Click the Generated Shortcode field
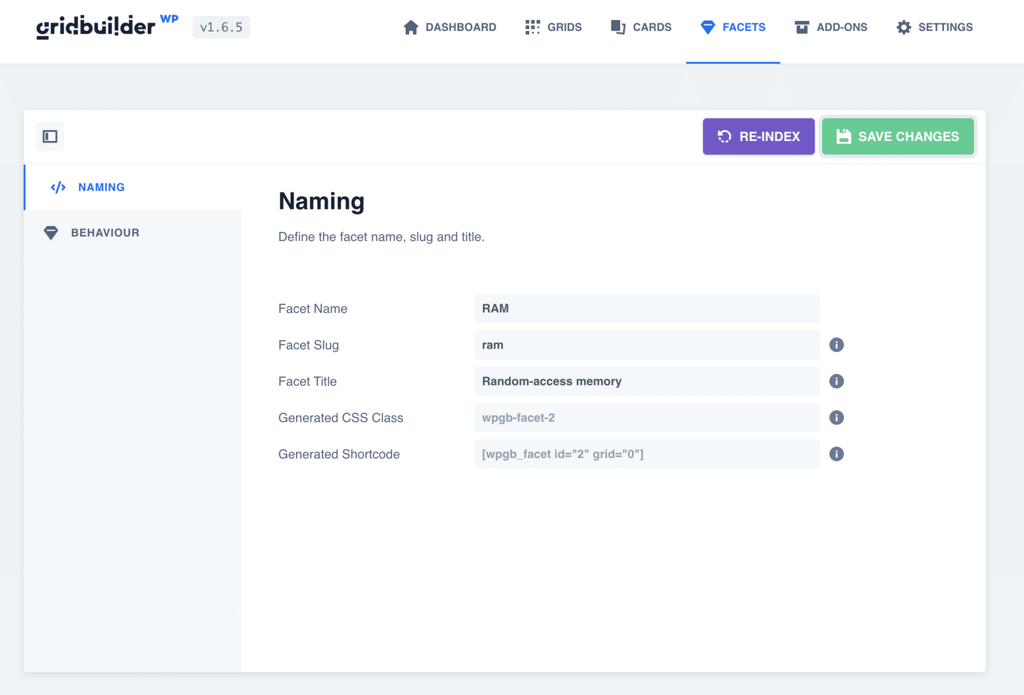 (x=647, y=454)
